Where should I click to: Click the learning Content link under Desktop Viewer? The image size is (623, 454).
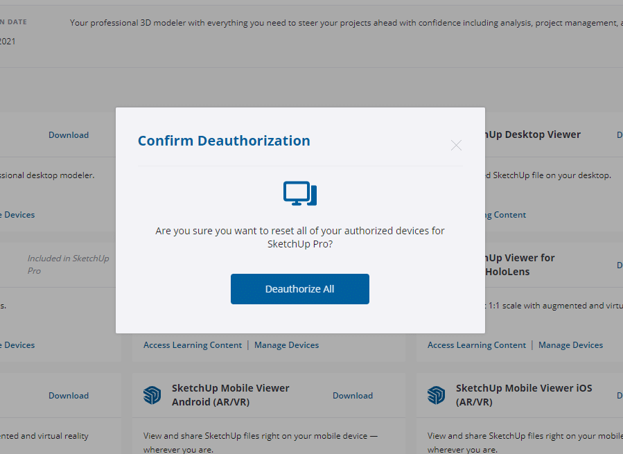505,215
